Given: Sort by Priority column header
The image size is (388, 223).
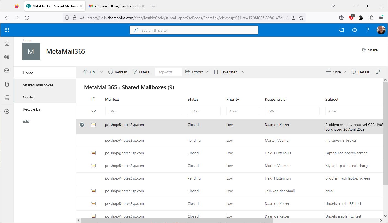Looking at the screenshot, I should (232, 99).
